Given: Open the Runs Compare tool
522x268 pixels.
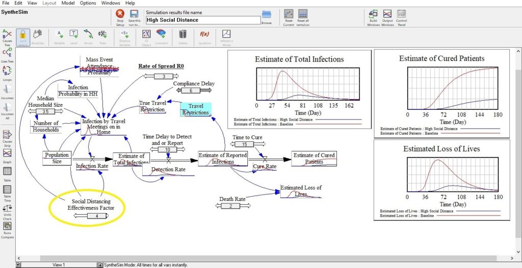Looking at the screenshot, I should [7, 226].
